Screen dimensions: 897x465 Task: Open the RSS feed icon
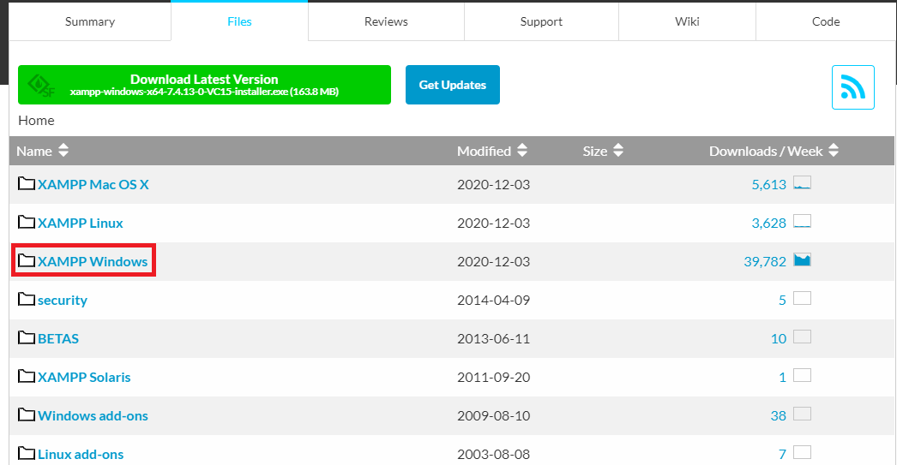pos(853,87)
